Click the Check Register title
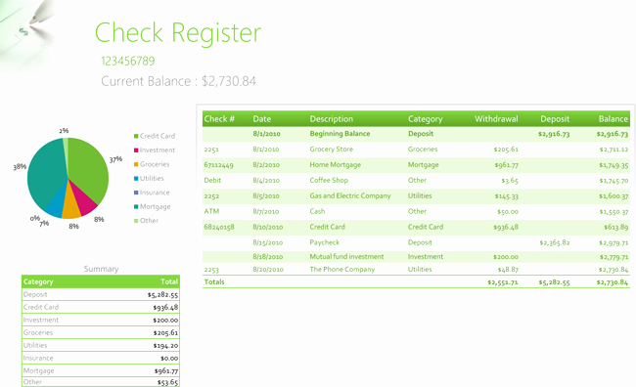This screenshot has height=387, width=636. pos(178,33)
